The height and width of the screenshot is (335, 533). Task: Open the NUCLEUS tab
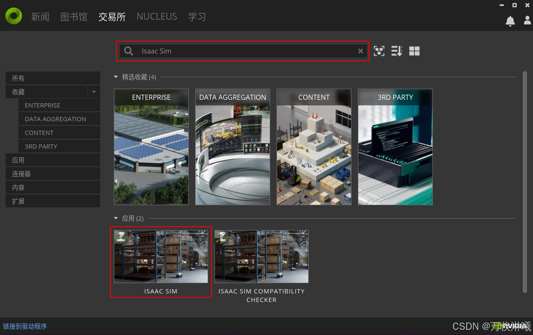(x=157, y=17)
